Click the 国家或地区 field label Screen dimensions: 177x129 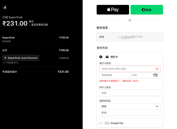pyautogui.click(x=105, y=101)
